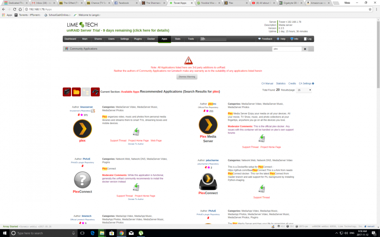Bookmark this page with star icon
Viewport: 380px width, 237px height.
point(370,9)
